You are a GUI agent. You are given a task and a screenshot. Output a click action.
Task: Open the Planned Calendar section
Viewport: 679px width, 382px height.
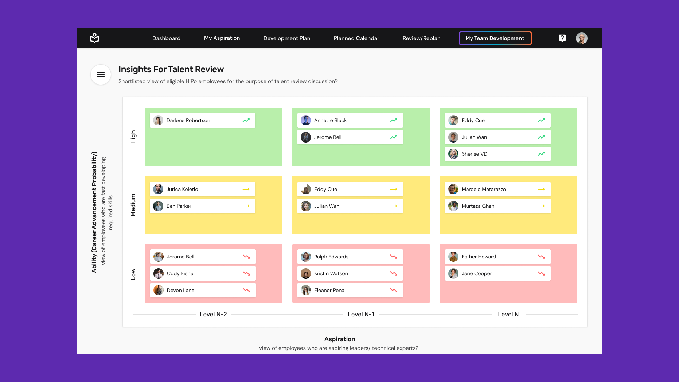[356, 38]
